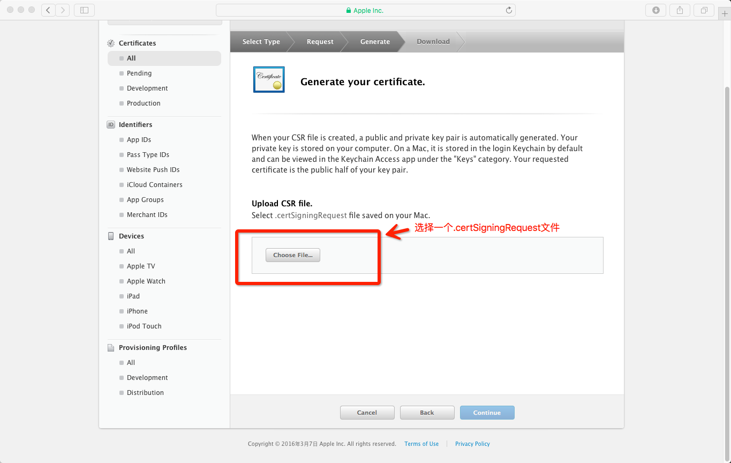
Task: Open iPhone devices
Action: [137, 311]
